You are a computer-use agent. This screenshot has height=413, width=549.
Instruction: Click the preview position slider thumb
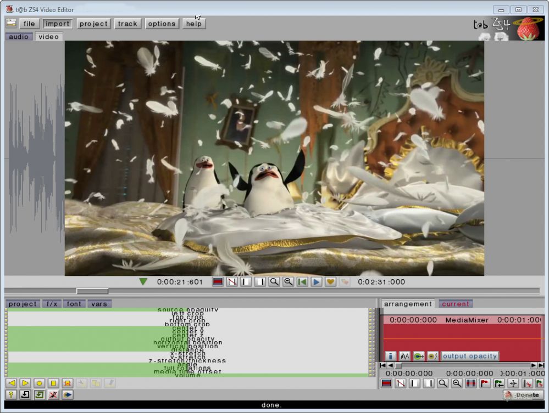tap(92, 291)
